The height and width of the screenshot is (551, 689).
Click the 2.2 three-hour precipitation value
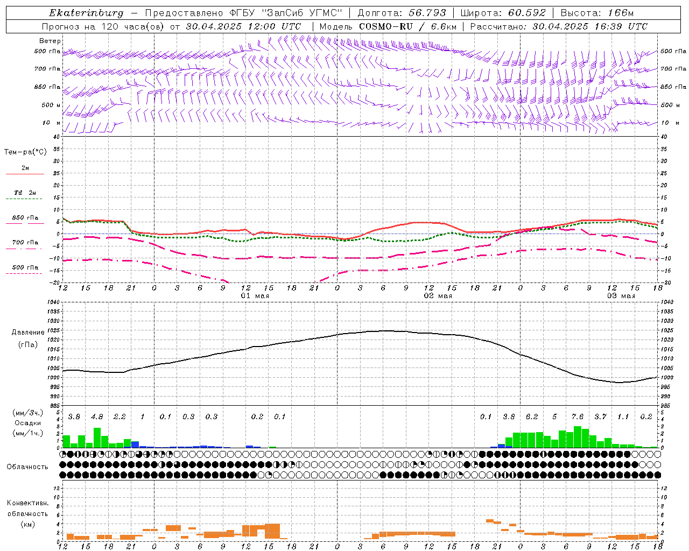[x=119, y=417]
